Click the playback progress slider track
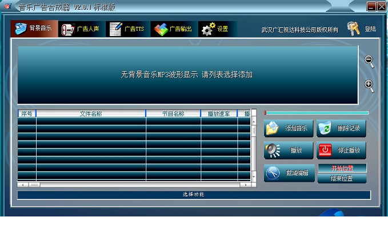 [x=317, y=113]
